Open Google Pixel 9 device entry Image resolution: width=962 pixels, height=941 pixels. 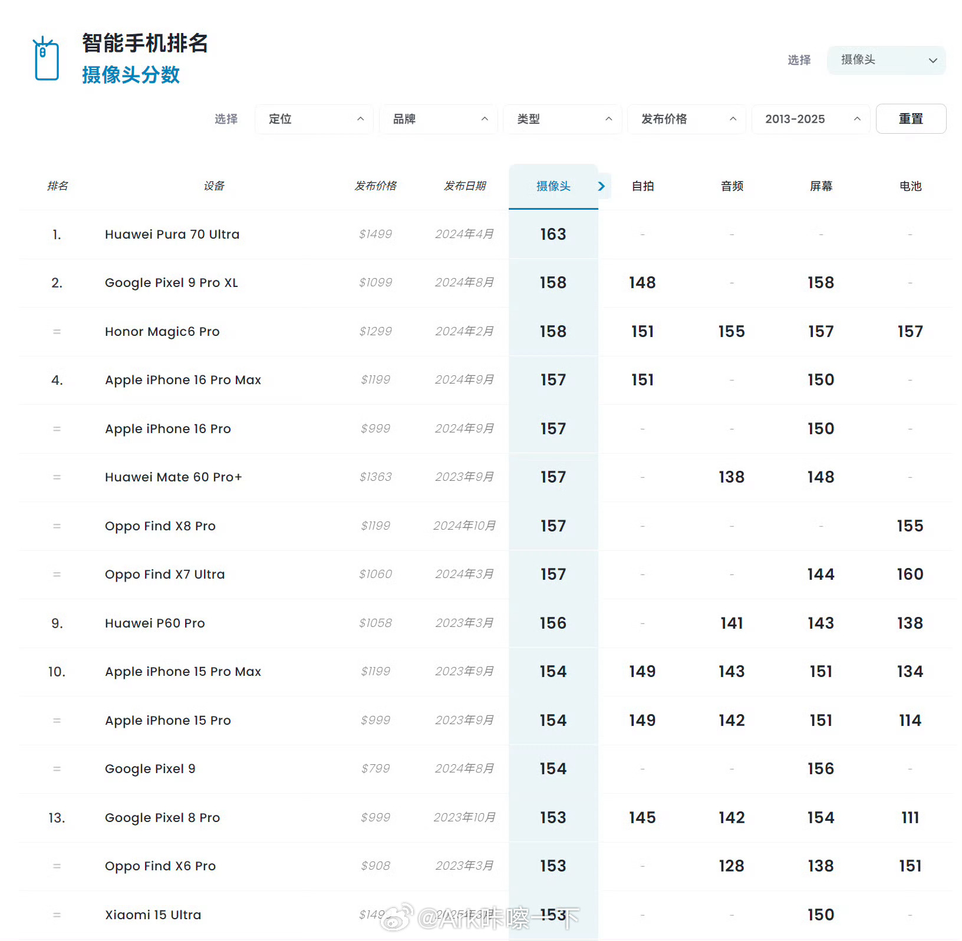click(x=150, y=769)
